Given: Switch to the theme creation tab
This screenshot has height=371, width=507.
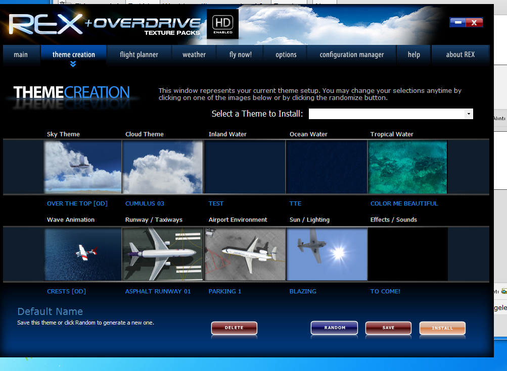Looking at the screenshot, I should click(x=74, y=55).
